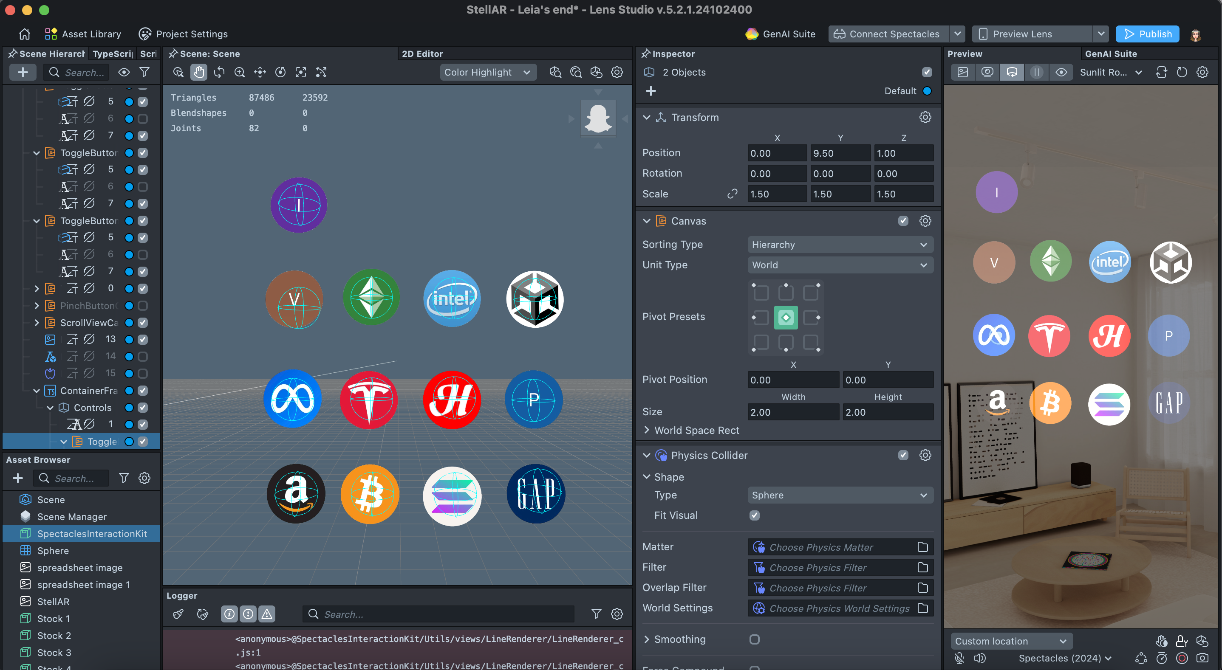Toggle the Fit Visual checkbox

click(754, 515)
